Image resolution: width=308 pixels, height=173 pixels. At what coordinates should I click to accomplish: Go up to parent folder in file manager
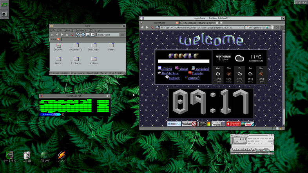67,35
